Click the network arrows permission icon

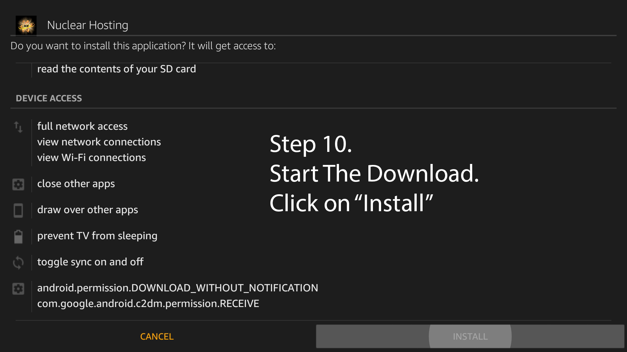[x=18, y=127]
